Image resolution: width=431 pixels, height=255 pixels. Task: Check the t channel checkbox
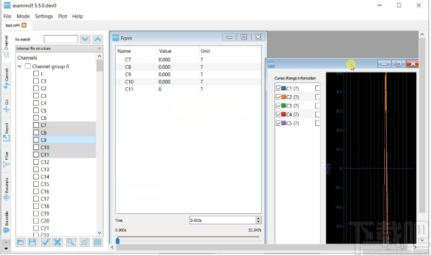36,74
